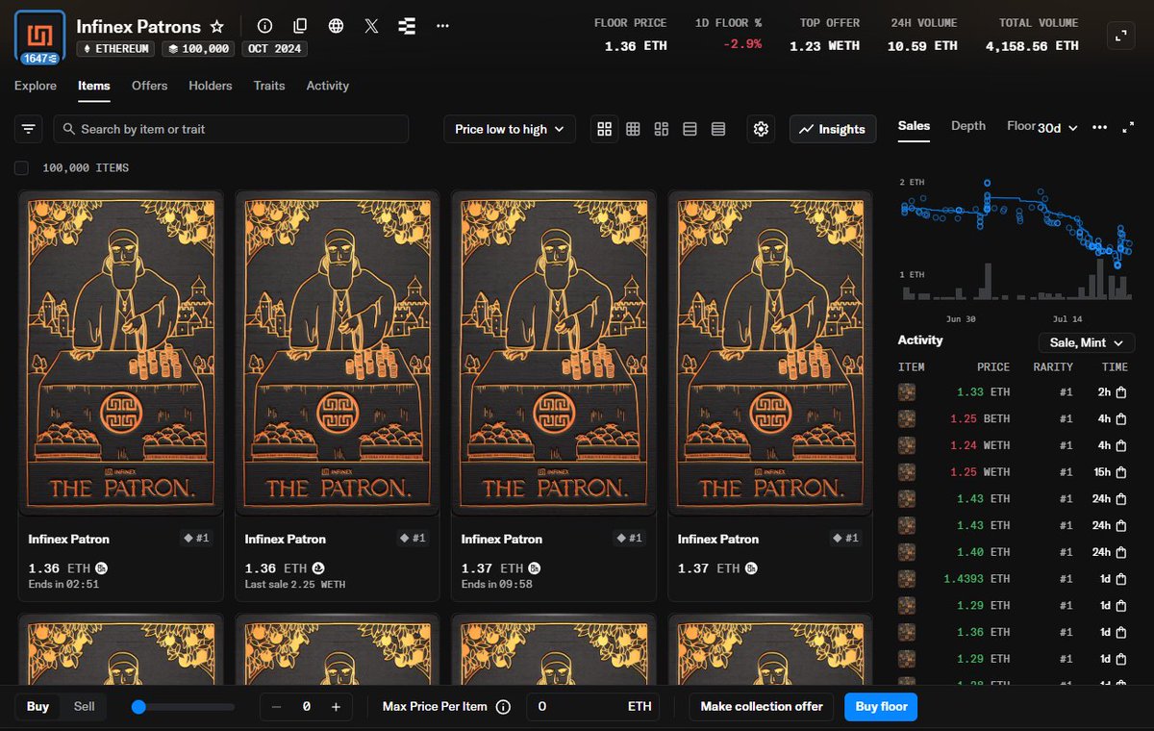Open the item thumbnail on the 1.24 WETH row

pyautogui.click(x=907, y=445)
